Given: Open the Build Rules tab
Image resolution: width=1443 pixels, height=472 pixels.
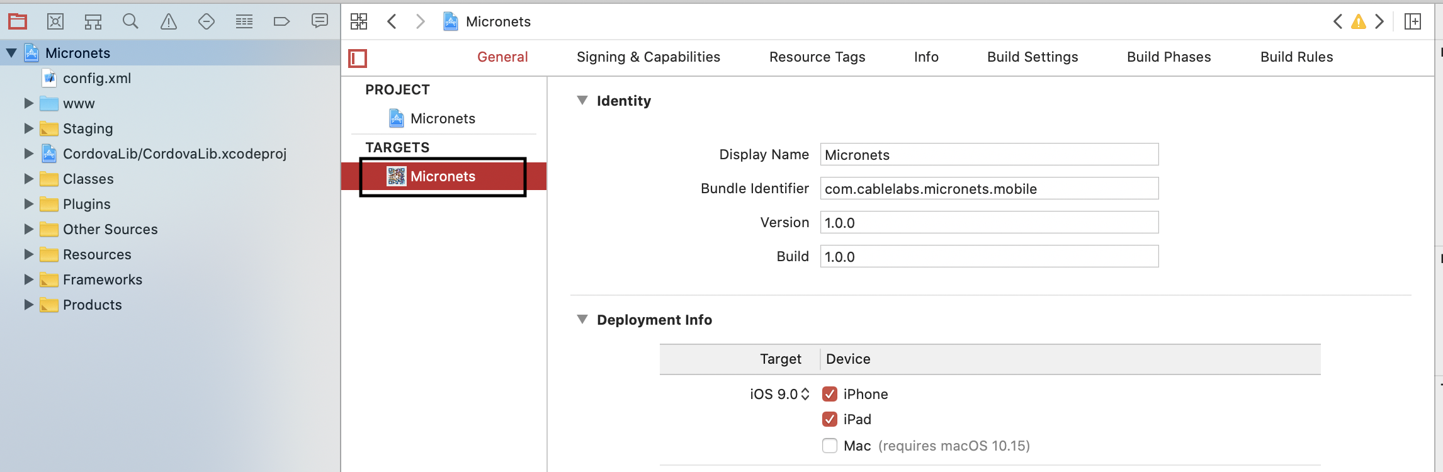Looking at the screenshot, I should [x=1297, y=57].
